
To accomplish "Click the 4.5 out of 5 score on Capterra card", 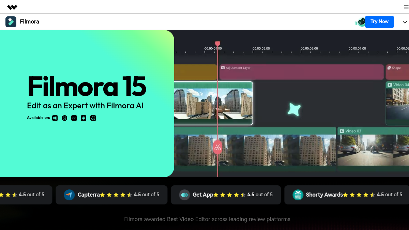I will (147, 195).
